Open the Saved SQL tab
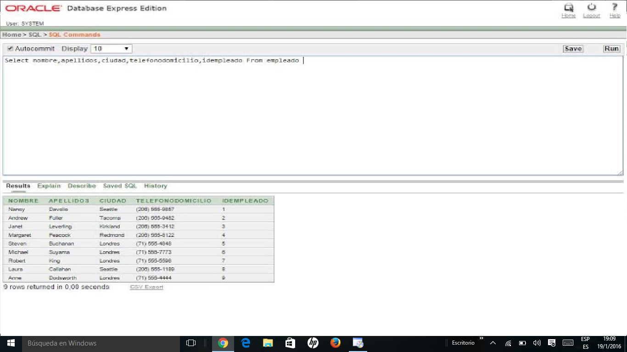627x352 pixels. [x=119, y=186]
